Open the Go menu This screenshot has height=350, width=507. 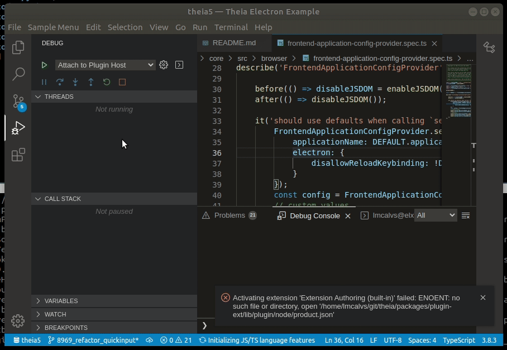180,27
